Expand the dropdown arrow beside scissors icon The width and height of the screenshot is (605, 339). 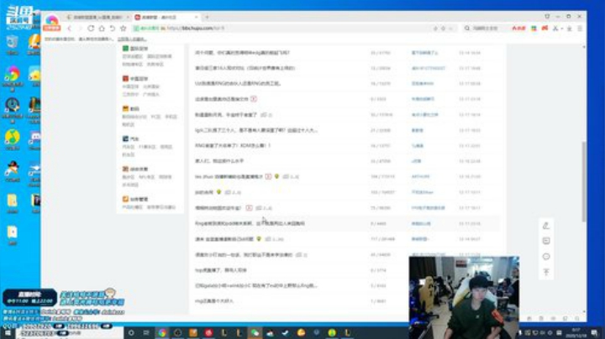coord(562,29)
